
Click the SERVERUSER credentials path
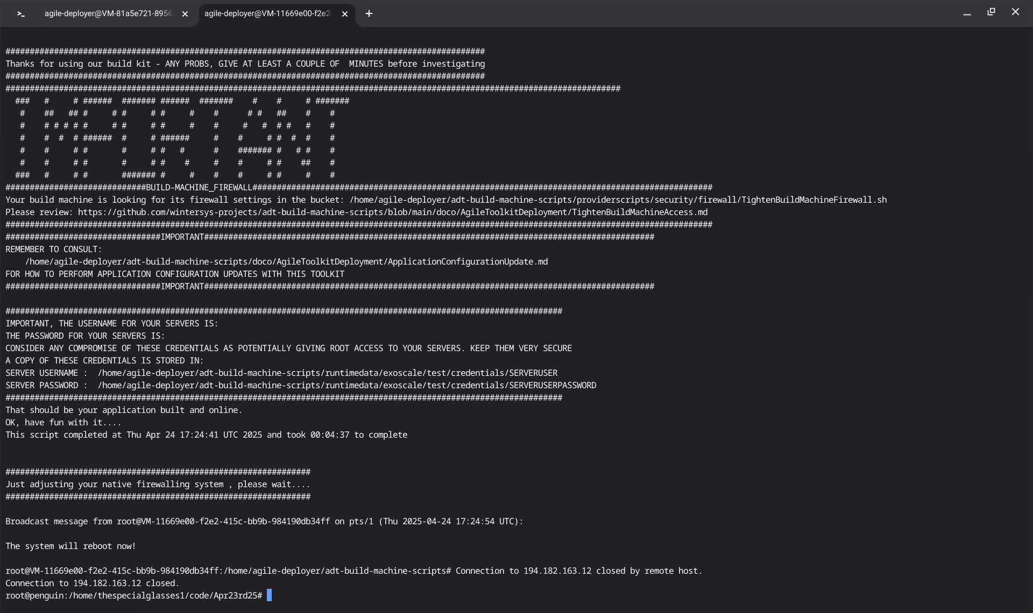[x=327, y=373]
